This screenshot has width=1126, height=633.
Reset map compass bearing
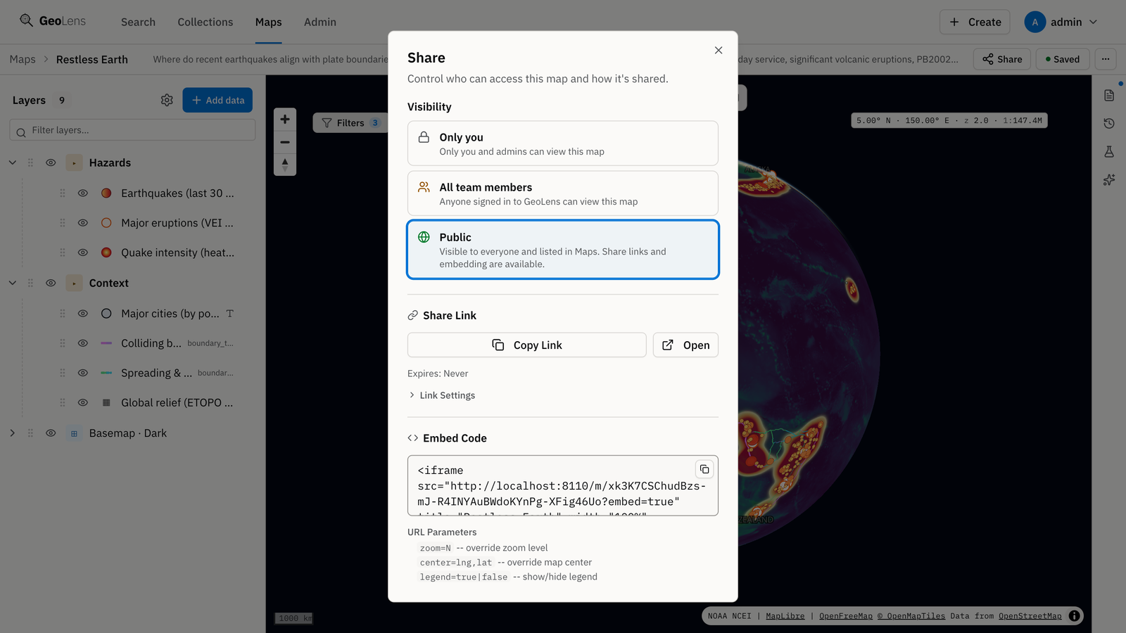coord(285,165)
